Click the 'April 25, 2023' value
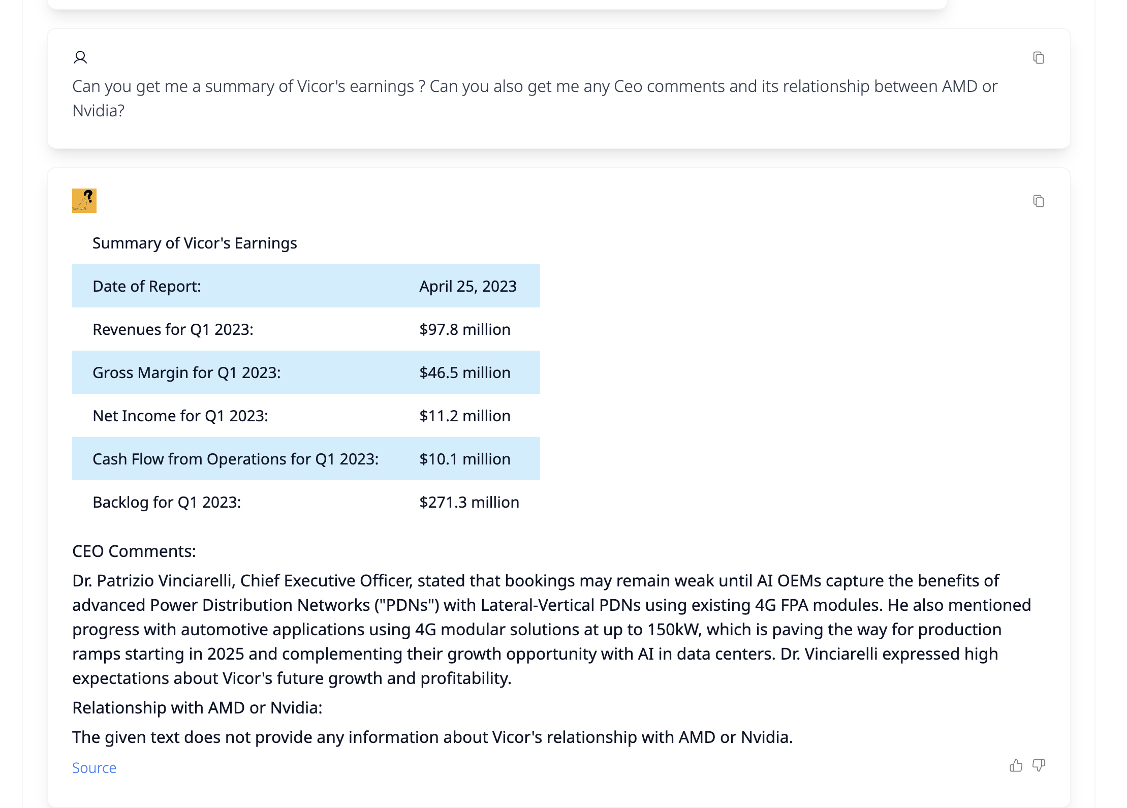Image resolution: width=1127 pixels, height=808 pixels. (468, 286)
